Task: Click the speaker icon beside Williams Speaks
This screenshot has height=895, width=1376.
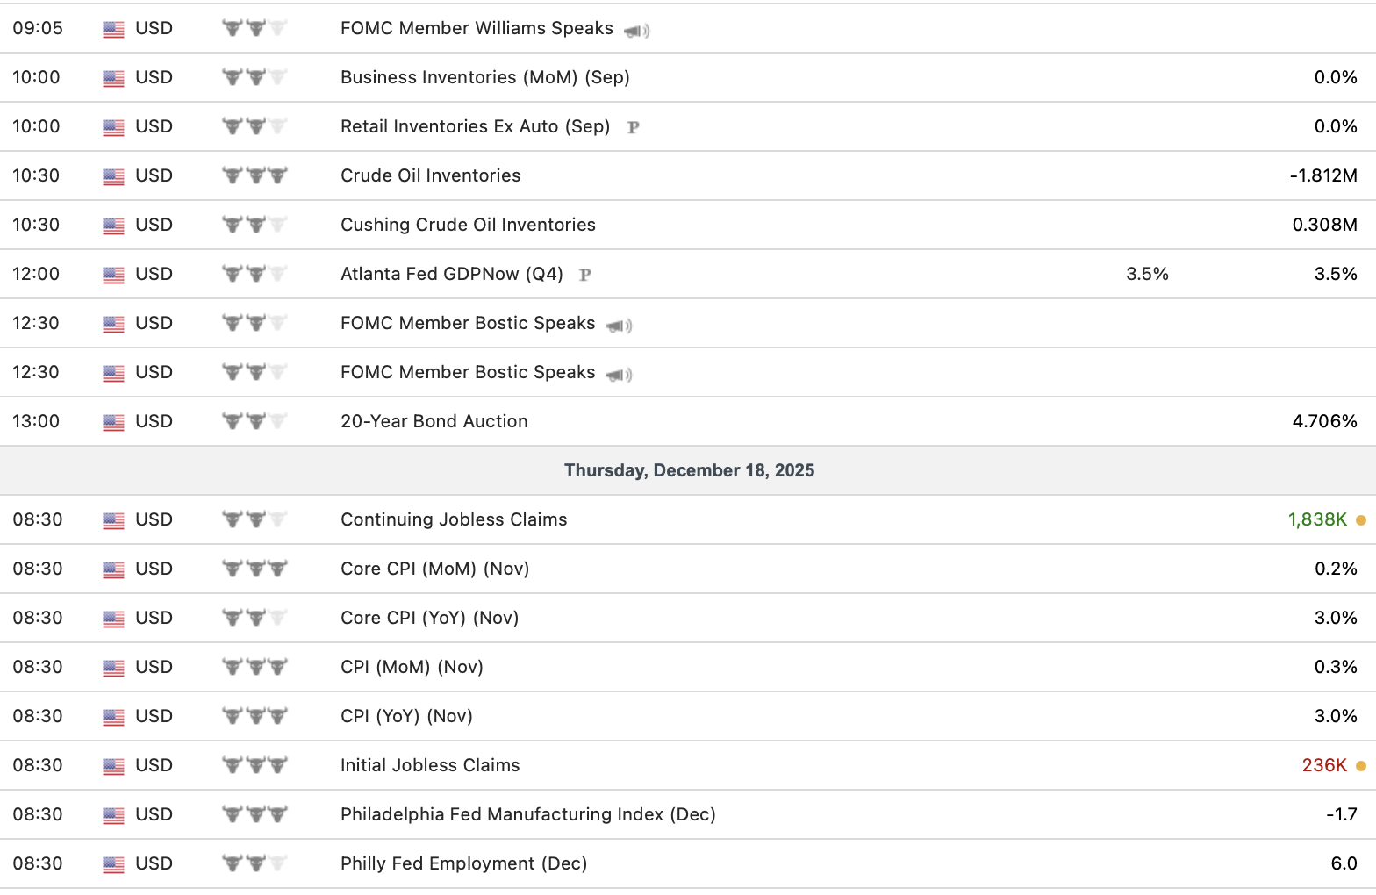Action: pyautogui.click(x=636, y=31)
